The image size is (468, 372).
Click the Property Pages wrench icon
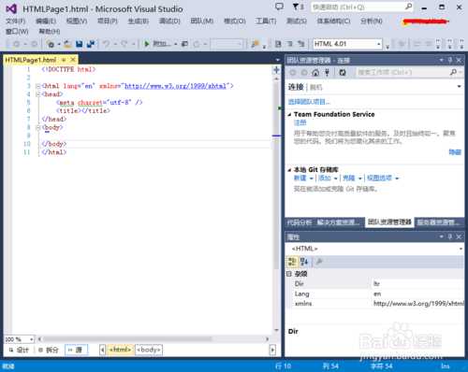pyautogui.click(x=319, y=262)
